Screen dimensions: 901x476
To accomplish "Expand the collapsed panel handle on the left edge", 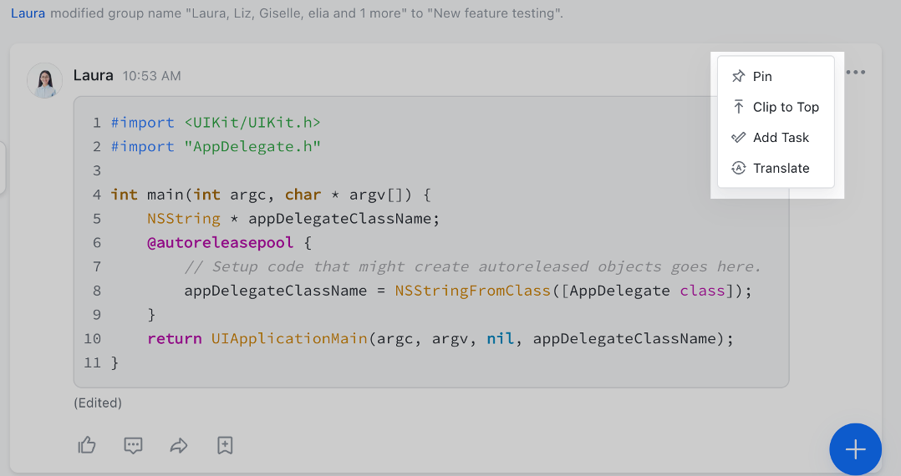I will click(3, 167).
